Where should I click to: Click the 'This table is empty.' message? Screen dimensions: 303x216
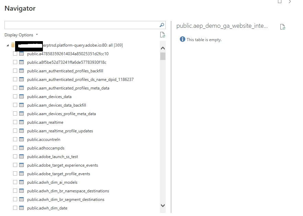(204, 40)
